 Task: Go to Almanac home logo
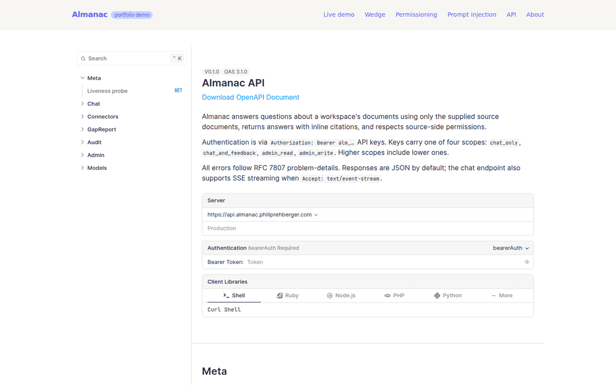pyautogui.click(x=90, y=14)
